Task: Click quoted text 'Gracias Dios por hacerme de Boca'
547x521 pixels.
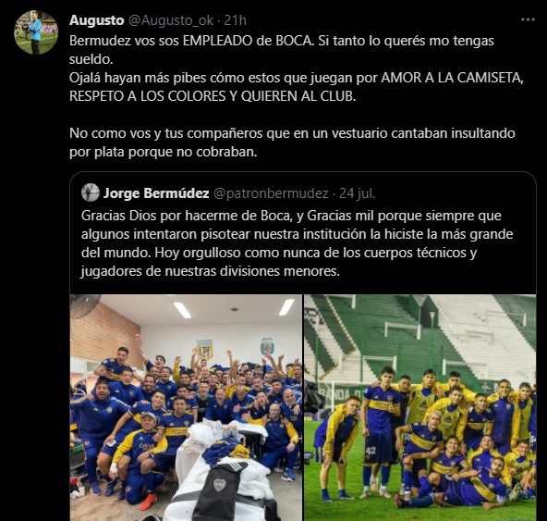Action: pos(187,216)
